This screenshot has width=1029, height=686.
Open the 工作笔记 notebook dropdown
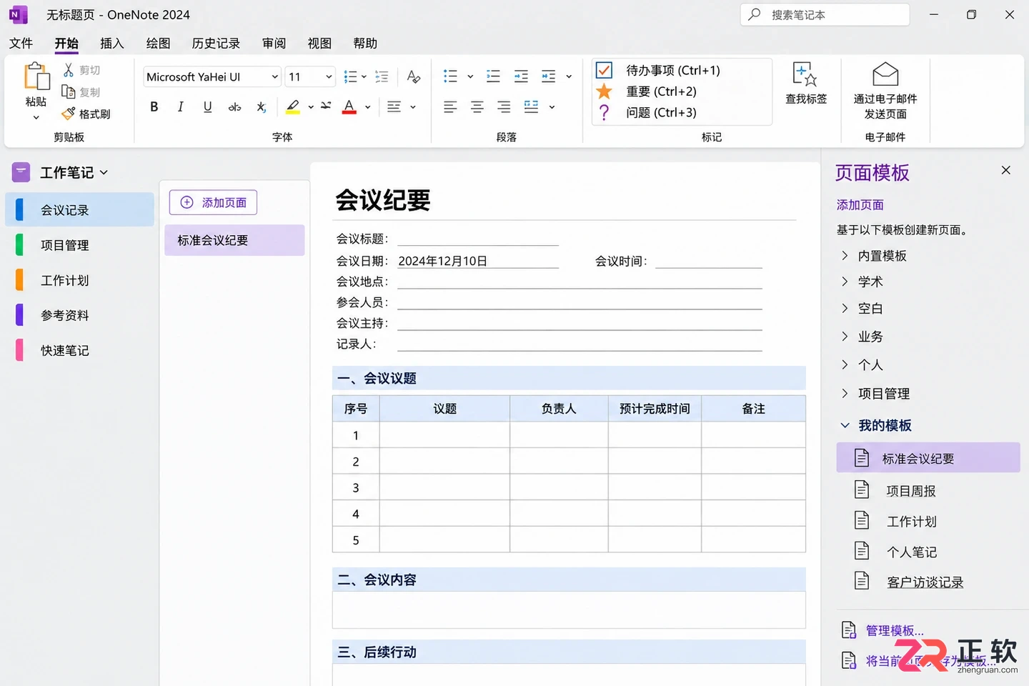pyautogui.click(x=104, y=172)
